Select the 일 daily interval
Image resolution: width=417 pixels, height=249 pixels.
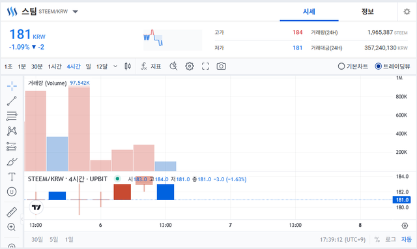point(89,66)
